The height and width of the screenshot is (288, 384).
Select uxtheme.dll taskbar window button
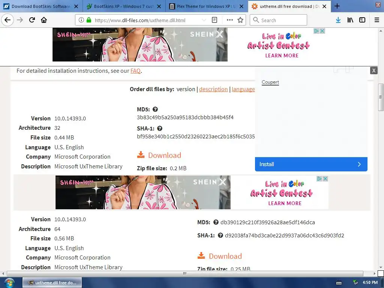click(52, 283)
